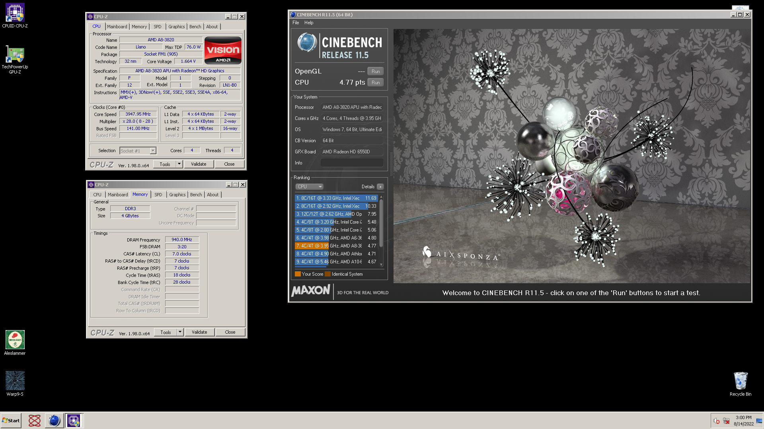This screenshot has width=764, height=429.
Task: Click Close button in bottom CPU-Z window
Action: point(230,332)
